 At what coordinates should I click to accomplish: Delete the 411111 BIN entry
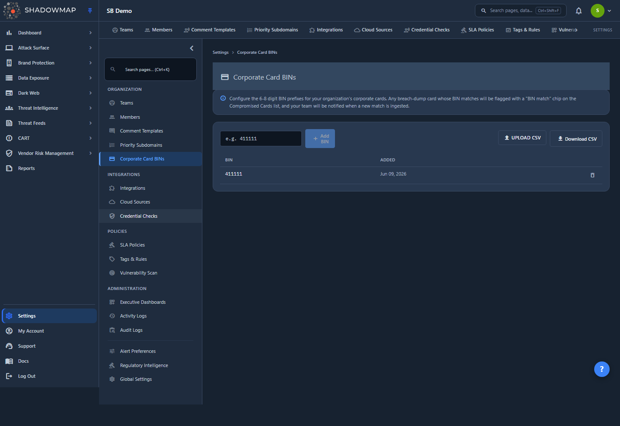tap(592, 175)
